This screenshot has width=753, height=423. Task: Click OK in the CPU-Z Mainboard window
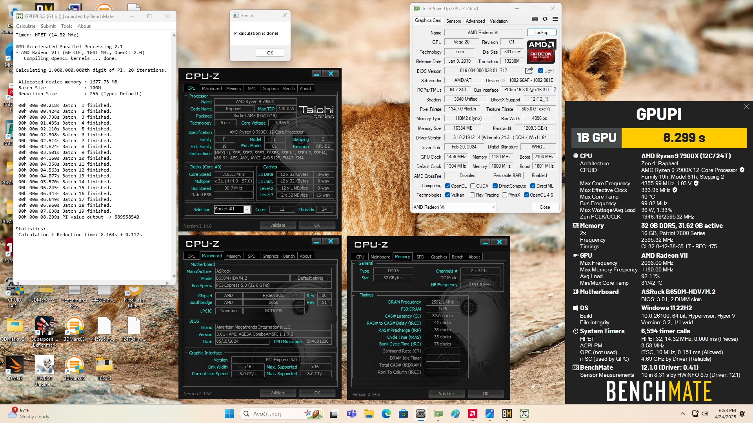tap(317, 393)
